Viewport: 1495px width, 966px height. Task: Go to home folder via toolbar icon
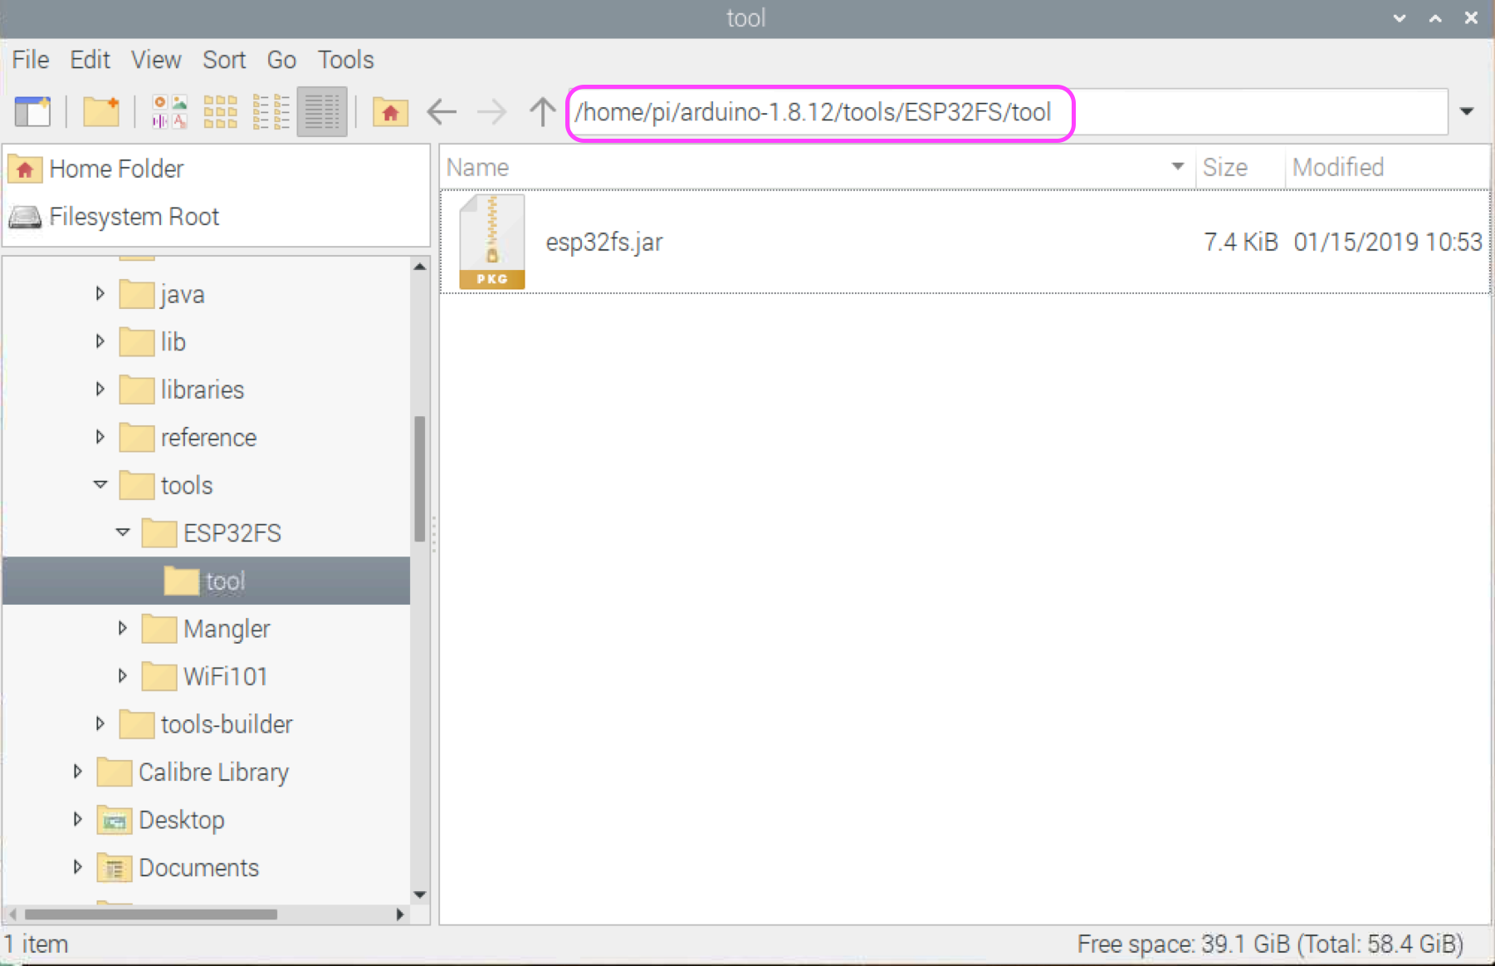[390, 111]
